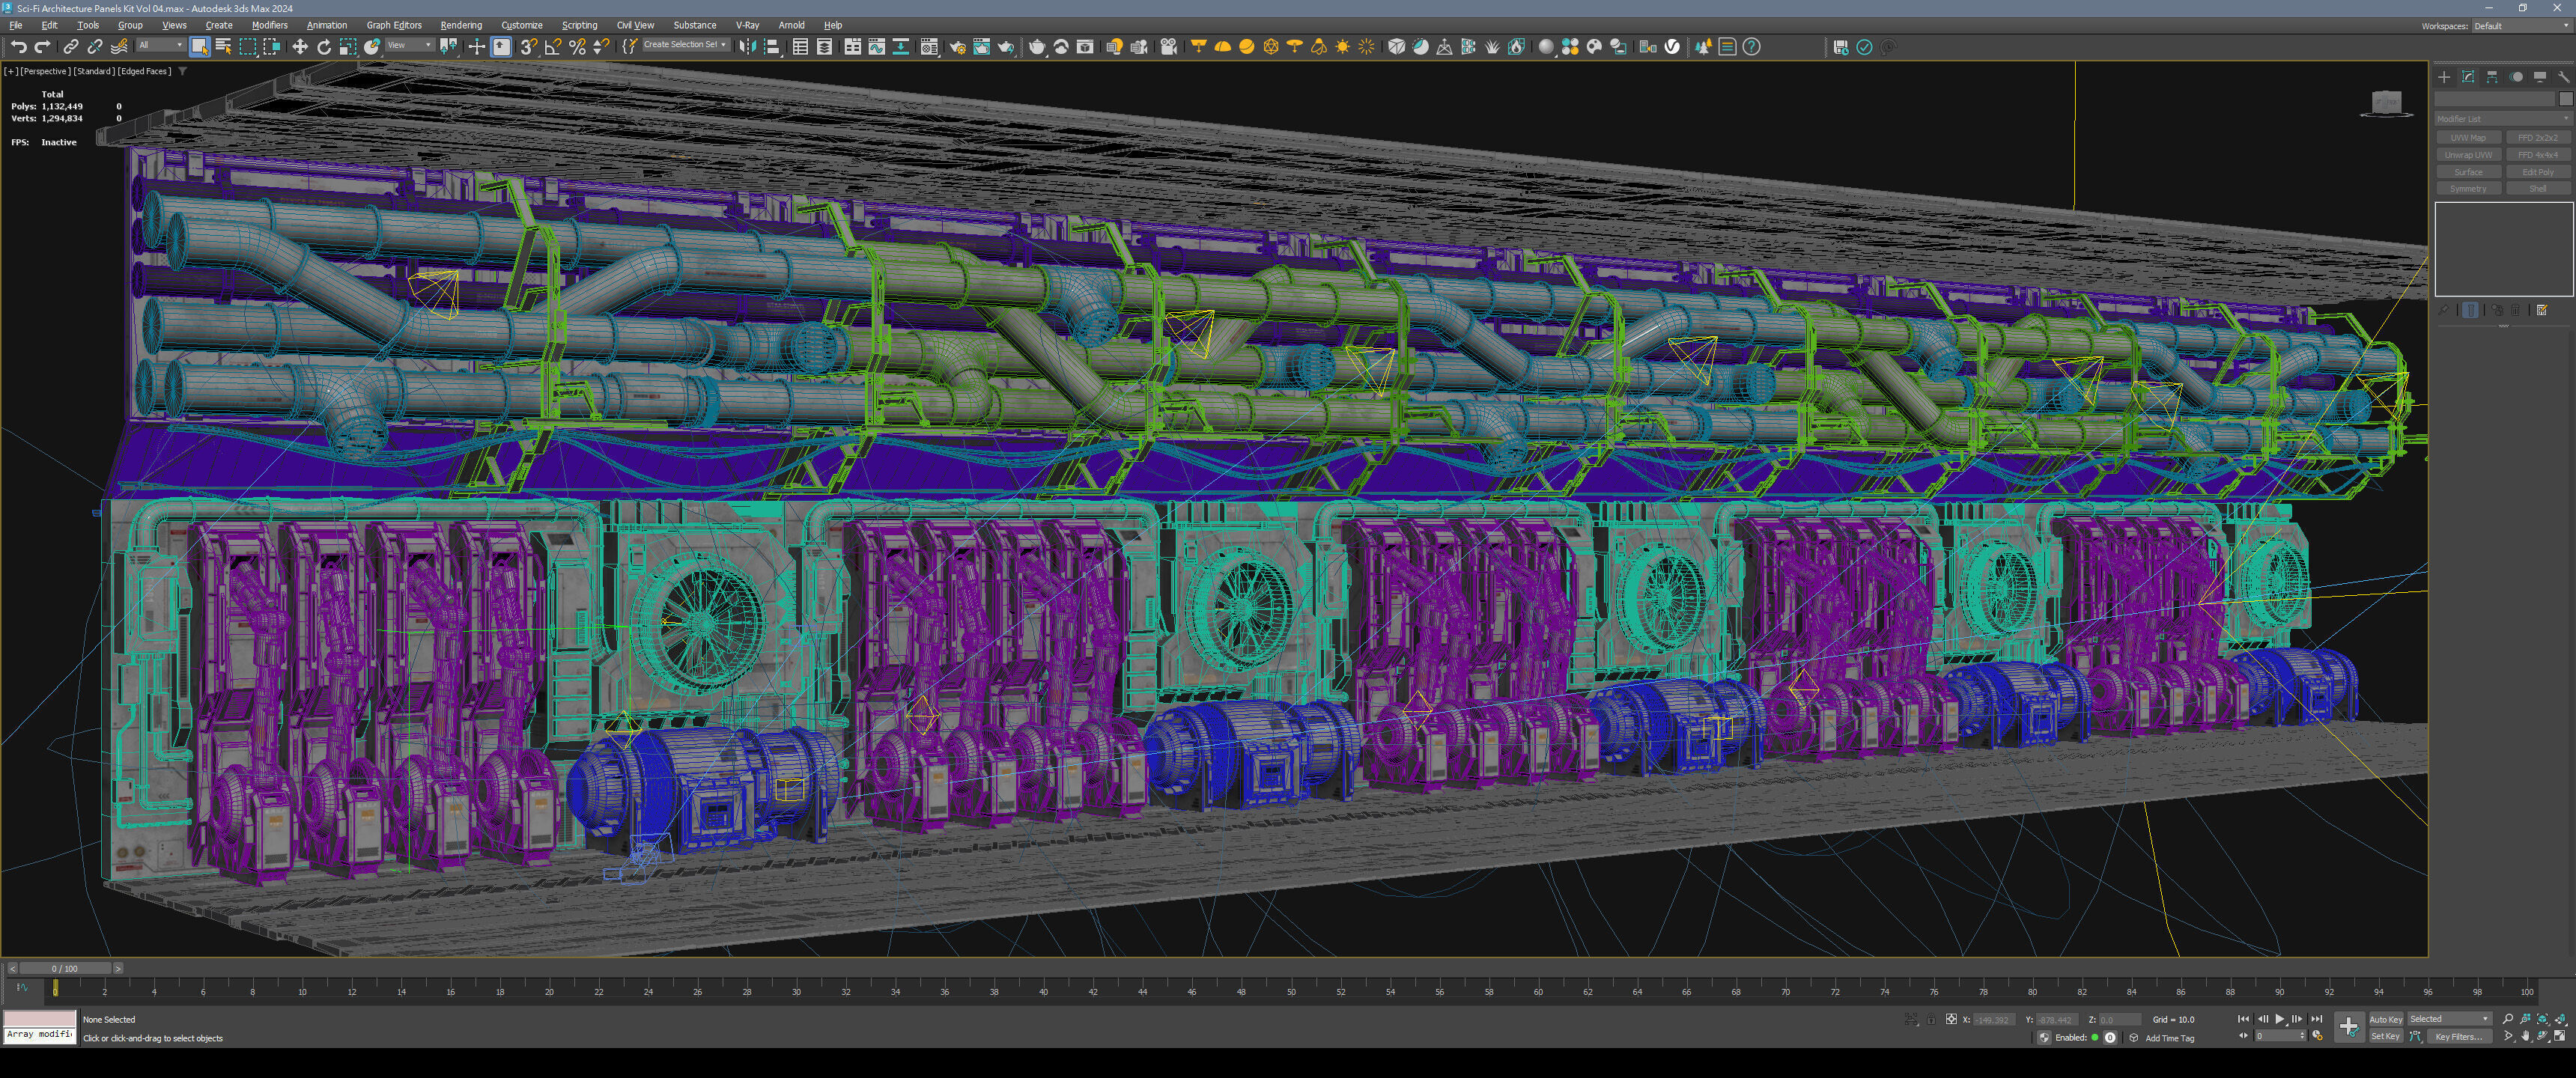Click the Select and Rotate tool
Viewport: 2576px width, 1078px height.
point(323,47)
